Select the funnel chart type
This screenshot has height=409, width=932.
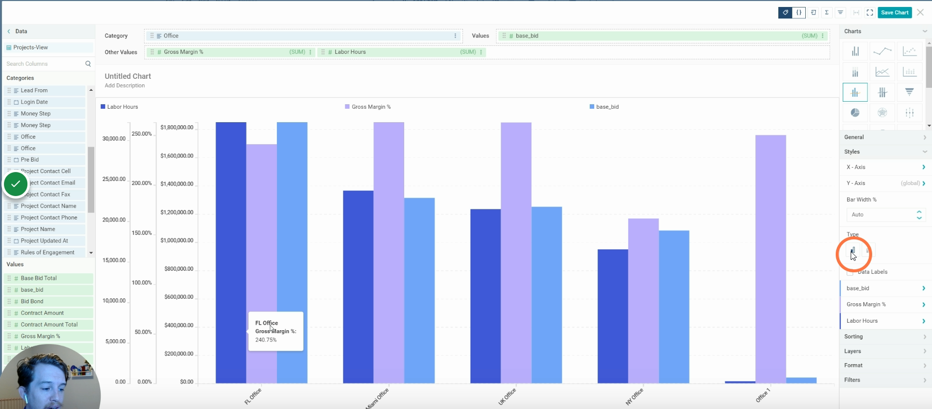pyautogui.click(x=910, y=92)
